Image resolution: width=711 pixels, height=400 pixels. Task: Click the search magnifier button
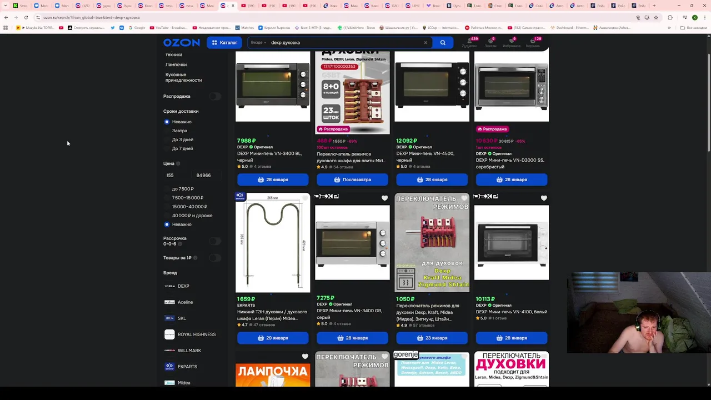tap(443, 43)
